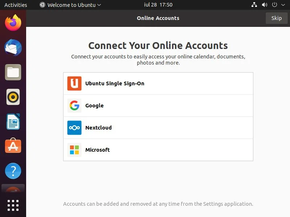Image resolution: width=290 pixels, height=217 pixels.
Task: Open Ubuntu Software store
Action: tap(13, 146)
